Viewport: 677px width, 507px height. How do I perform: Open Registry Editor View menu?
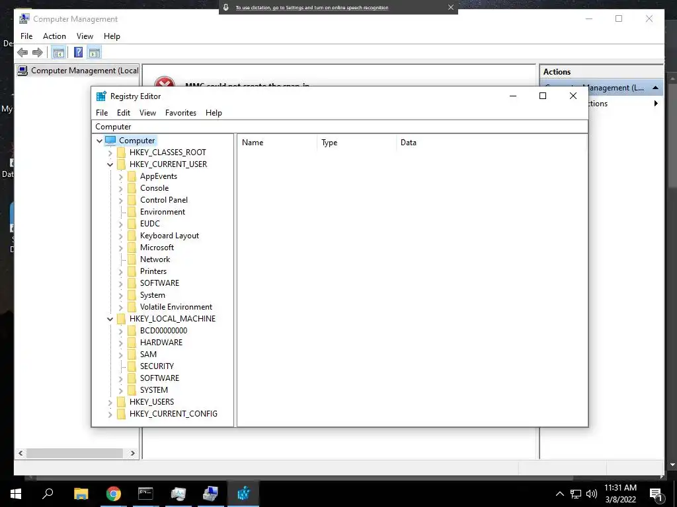(x=147, y=113)
